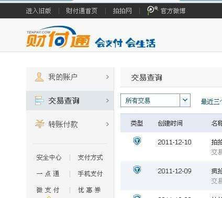The image size is (222, 198).
Task: Open 支付方式 link
Action: [x=90, y=158]
